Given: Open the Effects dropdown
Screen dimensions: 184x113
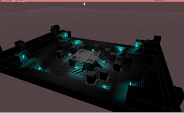Looking at the screenshot, I should 22,1.
